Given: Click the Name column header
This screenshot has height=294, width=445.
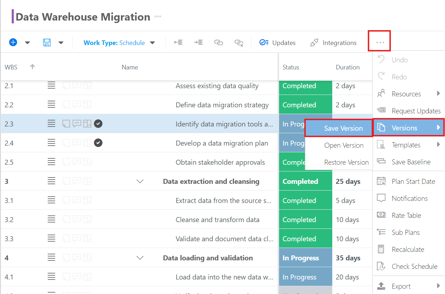Looking at the screenshot, I should pyautogui.click(x=130, y=67).
